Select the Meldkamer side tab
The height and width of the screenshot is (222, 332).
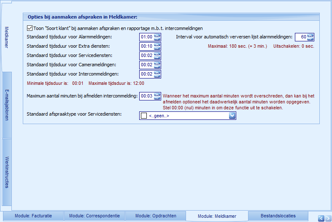coord(7,38)
